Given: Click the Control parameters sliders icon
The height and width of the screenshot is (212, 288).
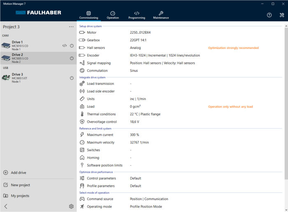Looking at the screenshot, I should (82, 178).
